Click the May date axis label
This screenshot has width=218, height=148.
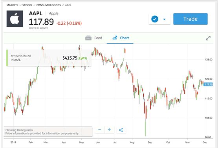click(81, 143)
